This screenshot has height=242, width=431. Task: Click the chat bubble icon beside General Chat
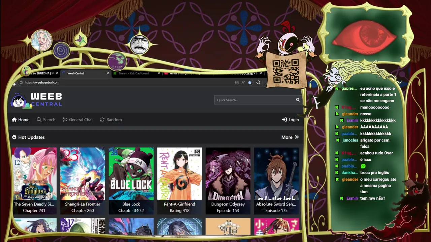(x=65, y=120)
